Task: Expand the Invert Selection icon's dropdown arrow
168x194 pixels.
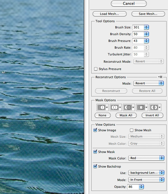Action: (160, 107)
